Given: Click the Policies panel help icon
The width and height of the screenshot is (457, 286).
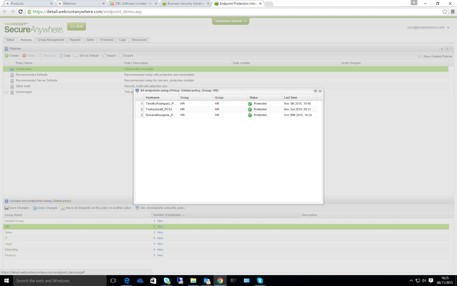Looking at the screenshot, I should tap(451, 49).
